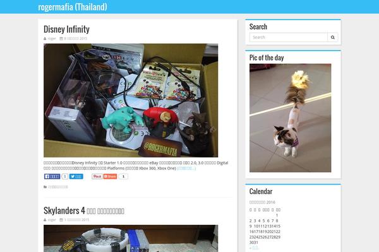The width and height of the screenshot is (379, 252).
Task: Click the search magnifier button
Action: 333,37
